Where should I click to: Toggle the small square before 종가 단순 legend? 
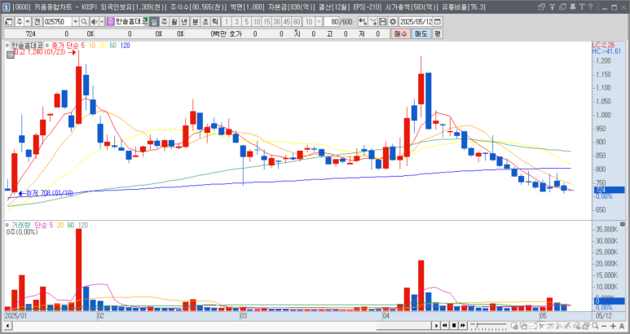pos(47,46)
